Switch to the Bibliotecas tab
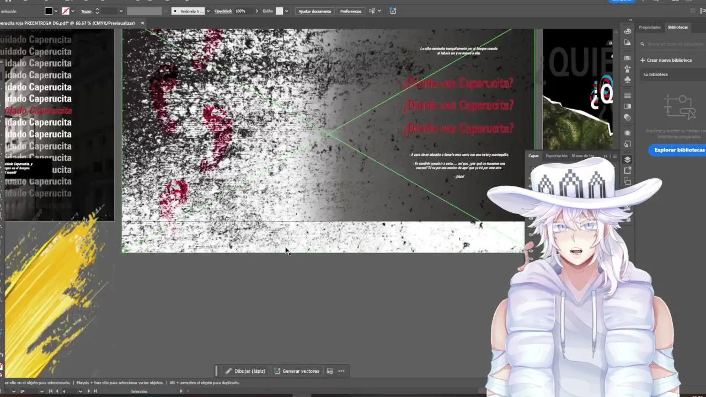Viewport: 706px width, 397px height. tap(678, 27)
